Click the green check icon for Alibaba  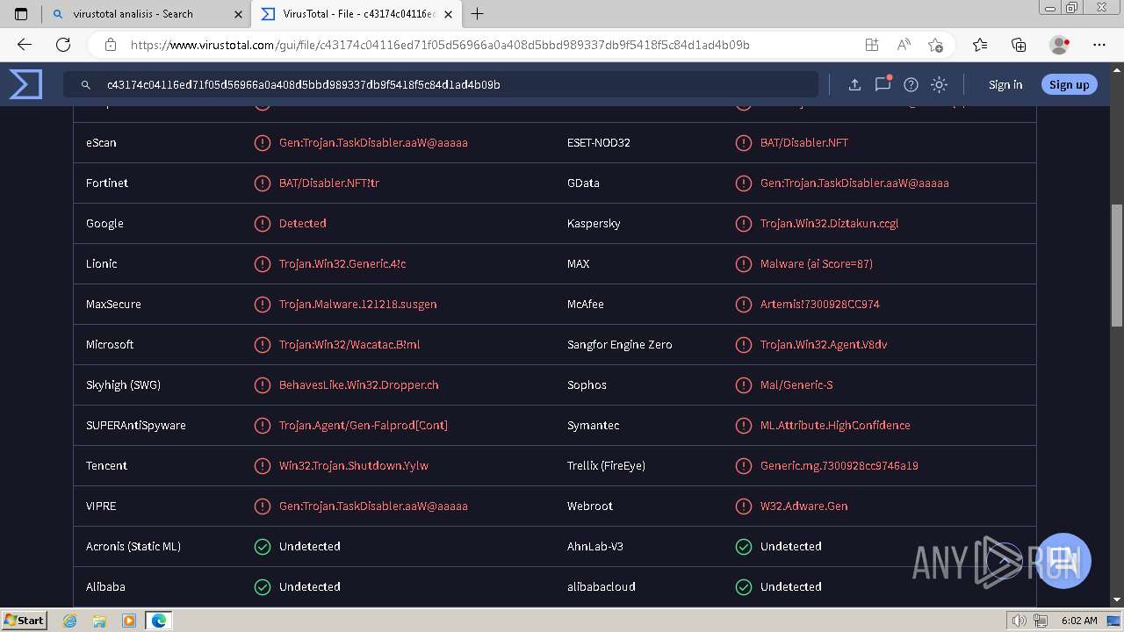[x=263, y=586]
